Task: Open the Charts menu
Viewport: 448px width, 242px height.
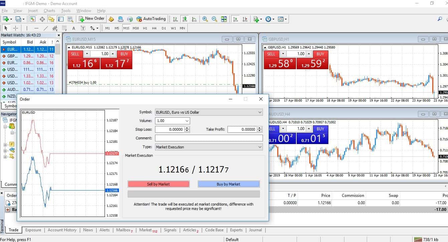Action: pyautogui.click(x=49, y=11)
